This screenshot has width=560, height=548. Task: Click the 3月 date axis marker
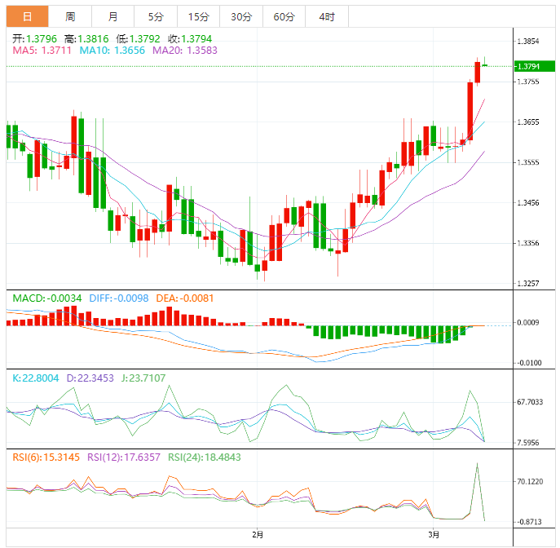[x=434, y=535]
